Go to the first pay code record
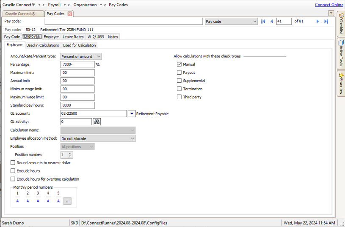The width and height of the screenshot is (345, 227). (x=263, y=22)
